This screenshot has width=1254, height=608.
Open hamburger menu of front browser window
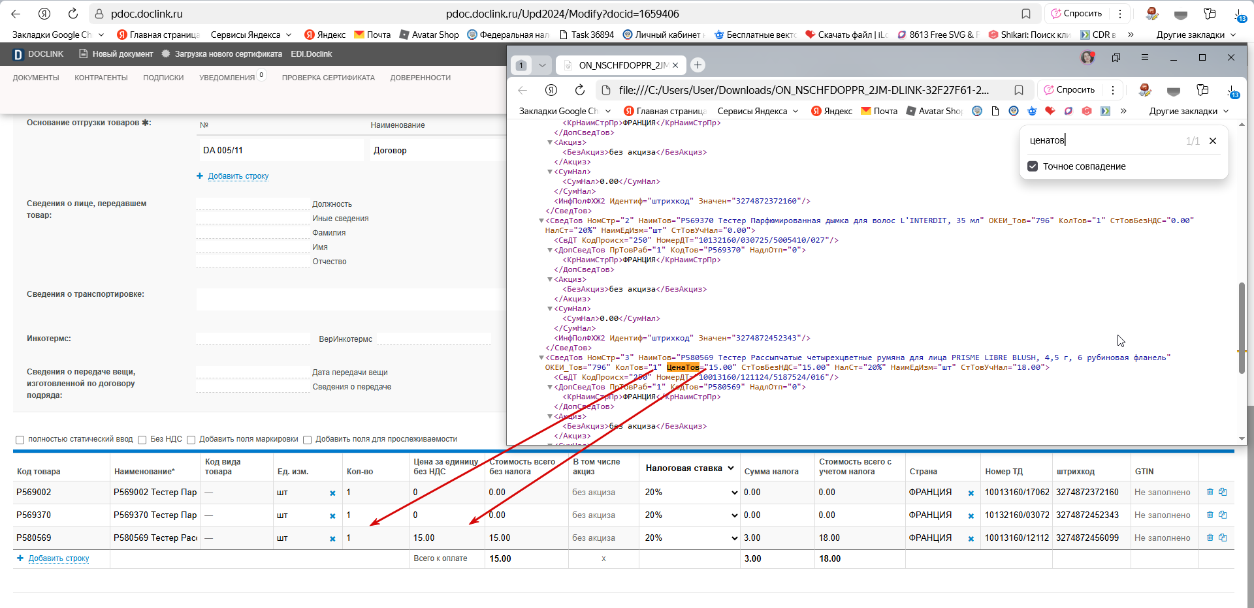tap(1145, 57)
